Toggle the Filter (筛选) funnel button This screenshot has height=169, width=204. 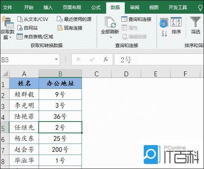pos(195,25)
